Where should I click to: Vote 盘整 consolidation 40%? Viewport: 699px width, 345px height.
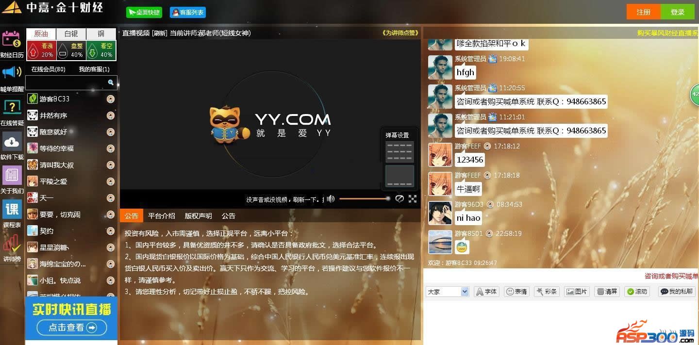coord(71,50)
